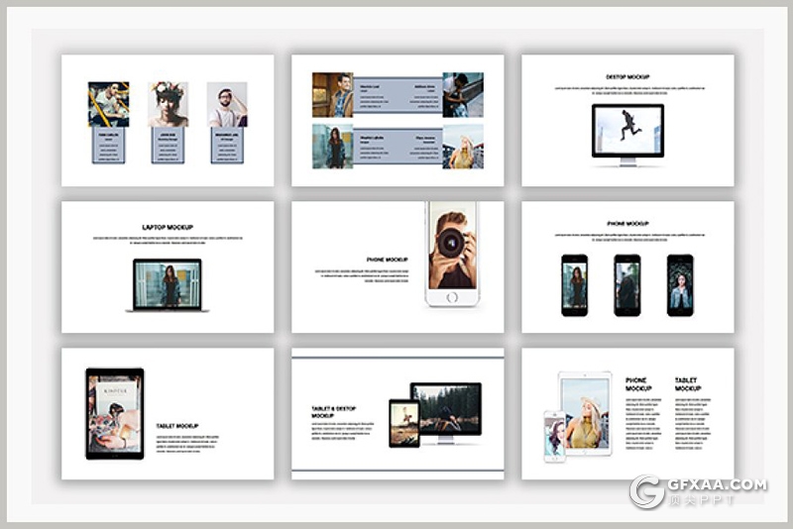Select the white iPhone showing camera photo
This screenshot has width=793, height=529.
pos(452,254)
